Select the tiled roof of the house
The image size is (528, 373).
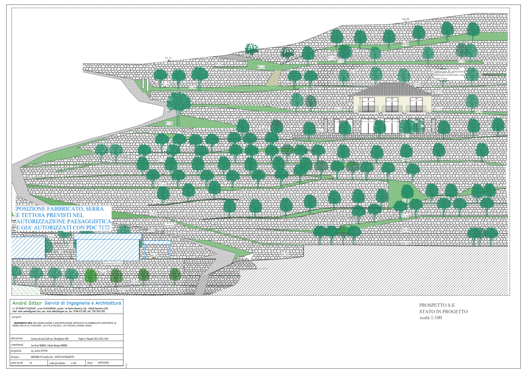click(x=392, y=89)
